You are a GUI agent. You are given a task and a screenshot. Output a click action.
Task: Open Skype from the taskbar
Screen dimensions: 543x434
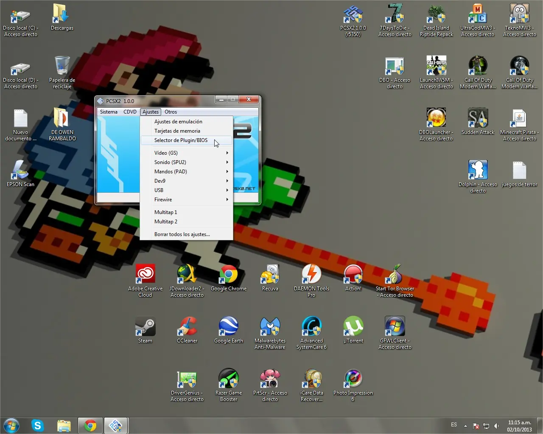click(38, 426)
